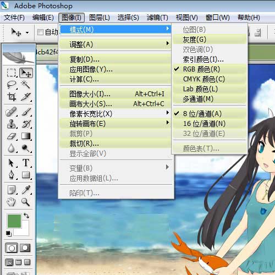Select the Zoom tool

pos(26,202)
